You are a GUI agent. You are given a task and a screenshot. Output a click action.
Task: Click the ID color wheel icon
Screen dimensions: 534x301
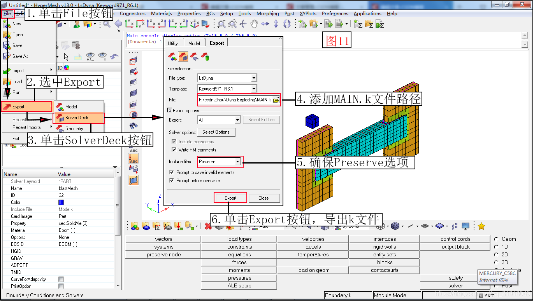click(67, 68)
